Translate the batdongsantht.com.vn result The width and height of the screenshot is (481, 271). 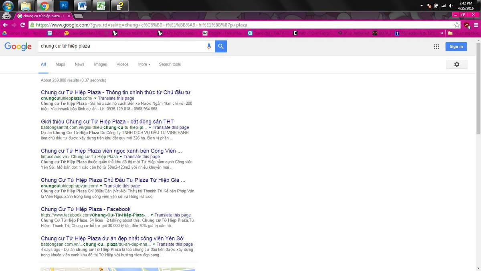(171, 128)
